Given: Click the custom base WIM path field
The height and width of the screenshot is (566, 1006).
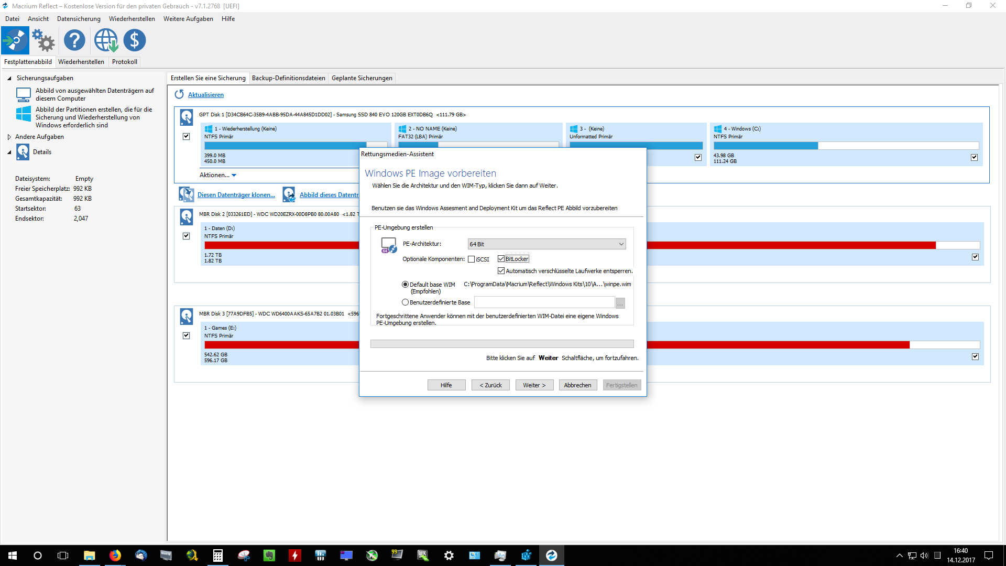Looking at the screenshot, I should [544, 302].
